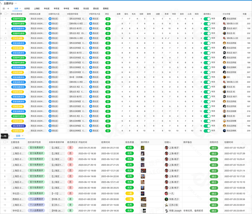Click the 西北区 region icon in row 1

[x=50, y=19]
